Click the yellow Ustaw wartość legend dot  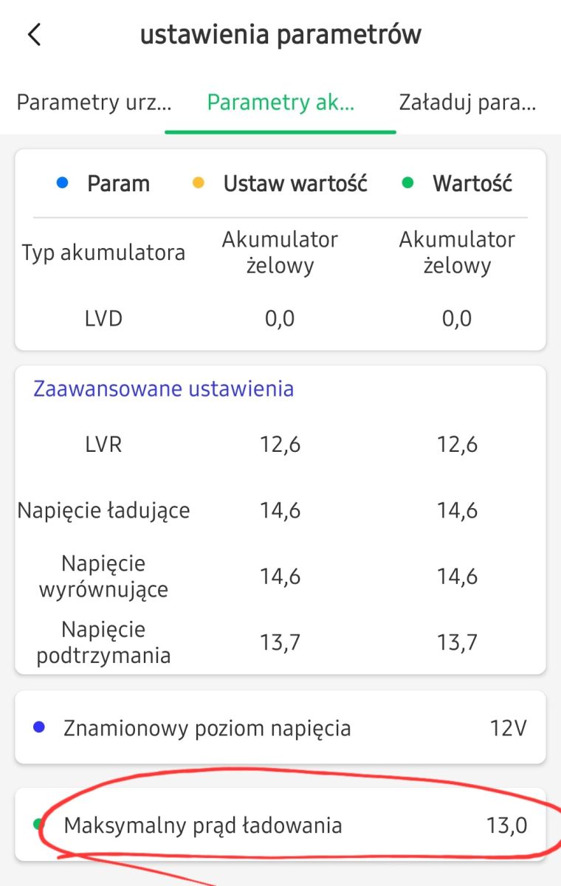coord(198,183)
